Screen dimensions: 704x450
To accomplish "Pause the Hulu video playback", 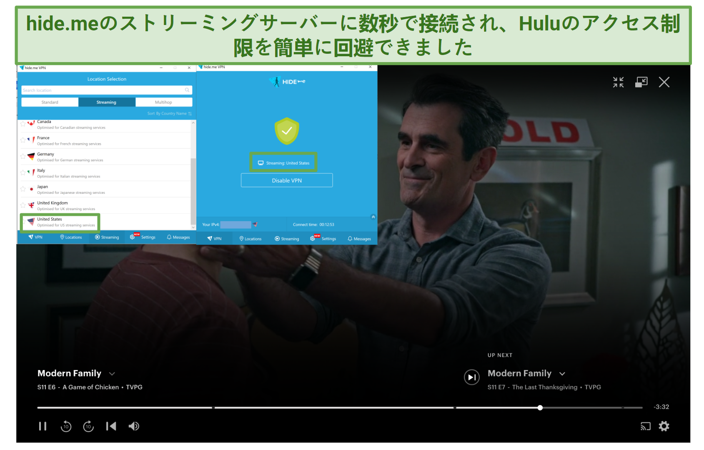I will tap(43, 426).
